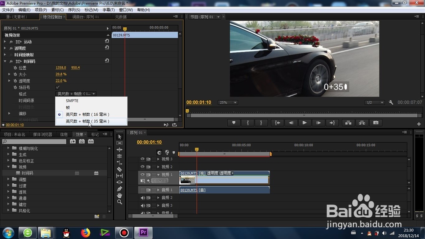
Task: Mute 音频 2 track output
Action: (142, 198)
